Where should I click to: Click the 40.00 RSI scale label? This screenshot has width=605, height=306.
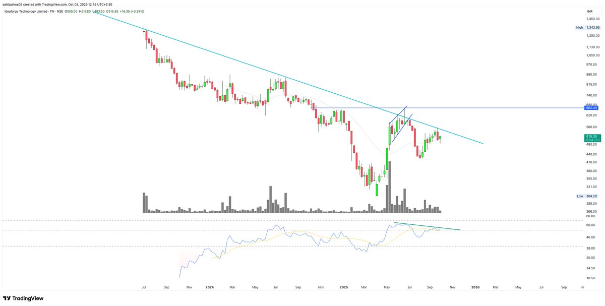point(590,237)
